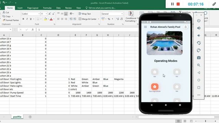Viewport: 219px width, 123px height.
Task: Open the Borders dropdown arrow
Action: click(41, 19)
